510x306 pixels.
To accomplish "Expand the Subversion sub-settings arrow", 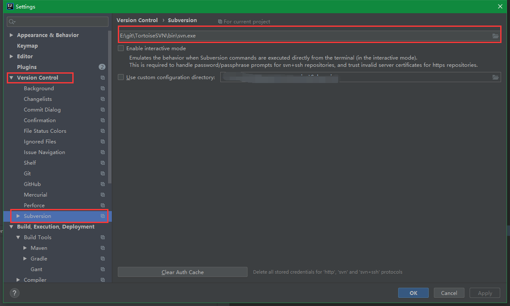I will point(18,216).
